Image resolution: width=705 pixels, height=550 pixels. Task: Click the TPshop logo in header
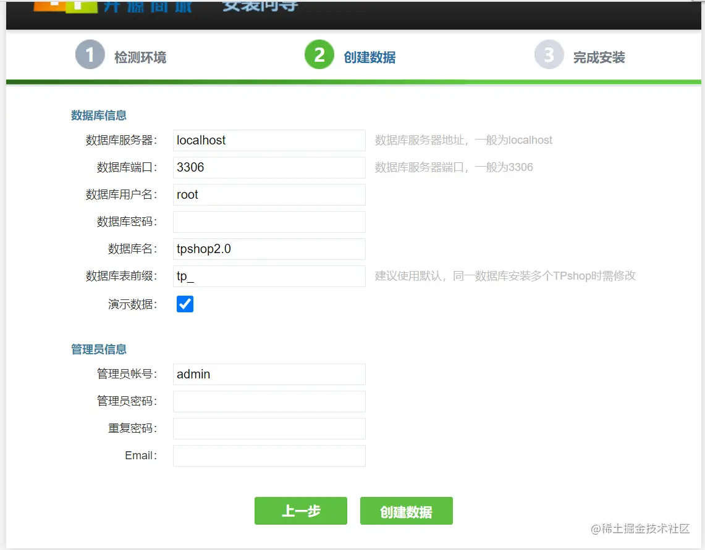(x=65, y=6)
